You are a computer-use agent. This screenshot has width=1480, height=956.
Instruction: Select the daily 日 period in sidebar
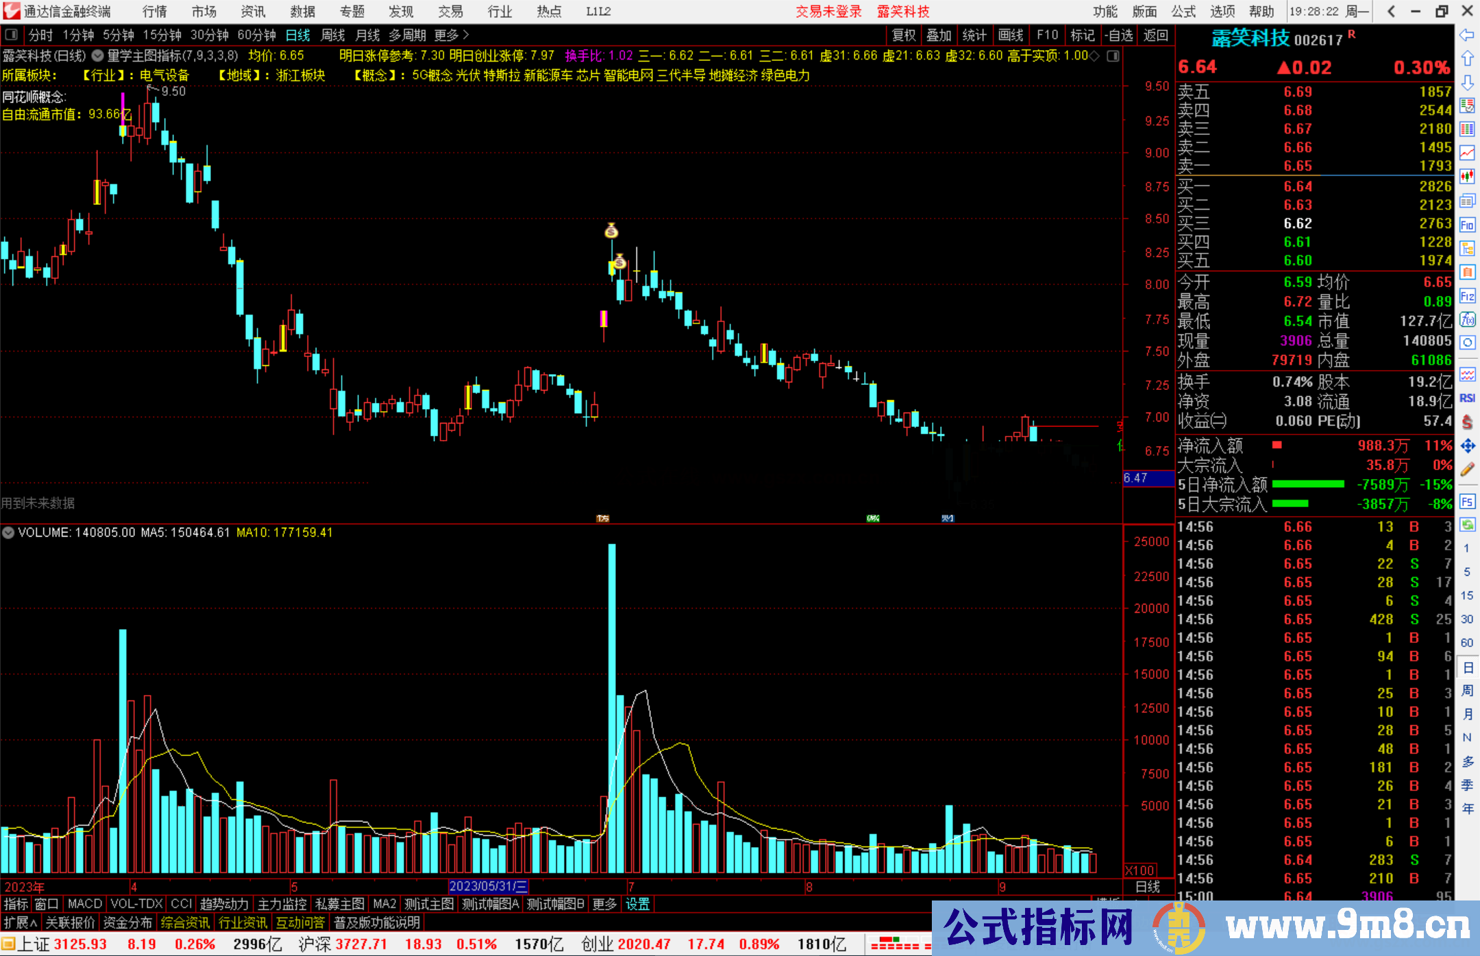tap(1467, 667)
